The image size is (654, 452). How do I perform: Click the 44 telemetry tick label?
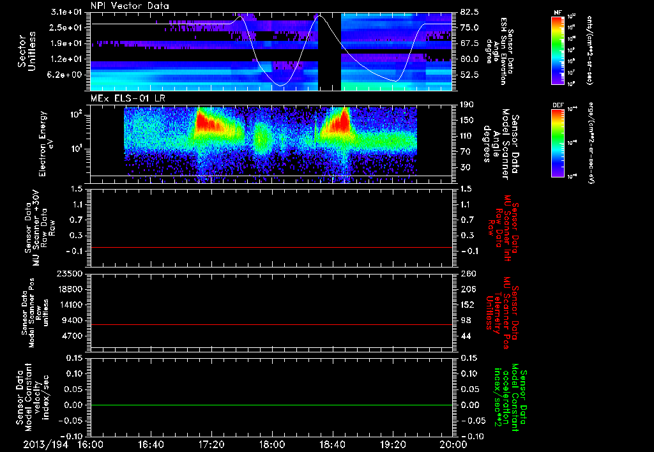(x=466, y=336)
